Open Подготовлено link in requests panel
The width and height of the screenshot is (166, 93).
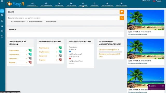coord(44,48)
